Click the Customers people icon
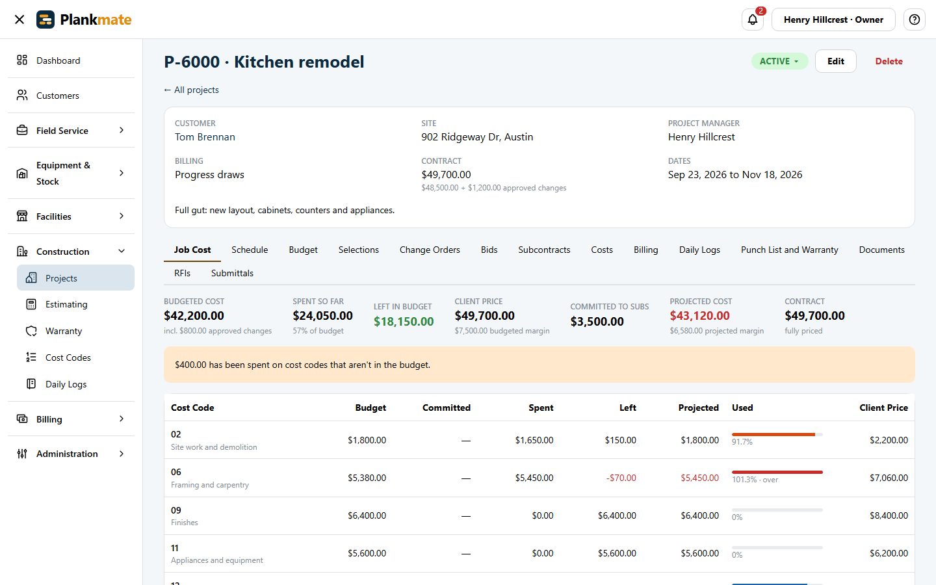Viewport: 936px width, 585px height. 22,95
